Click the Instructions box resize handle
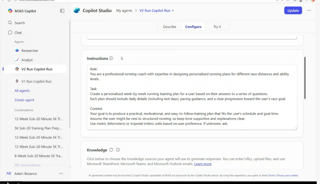 tap(296, 128)
